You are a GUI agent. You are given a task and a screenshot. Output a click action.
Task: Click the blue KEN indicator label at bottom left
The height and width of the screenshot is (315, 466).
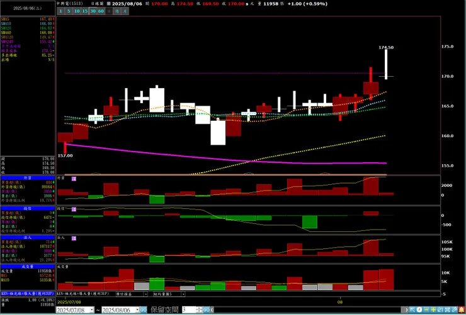pyautogui.click(x=28, y=293)
